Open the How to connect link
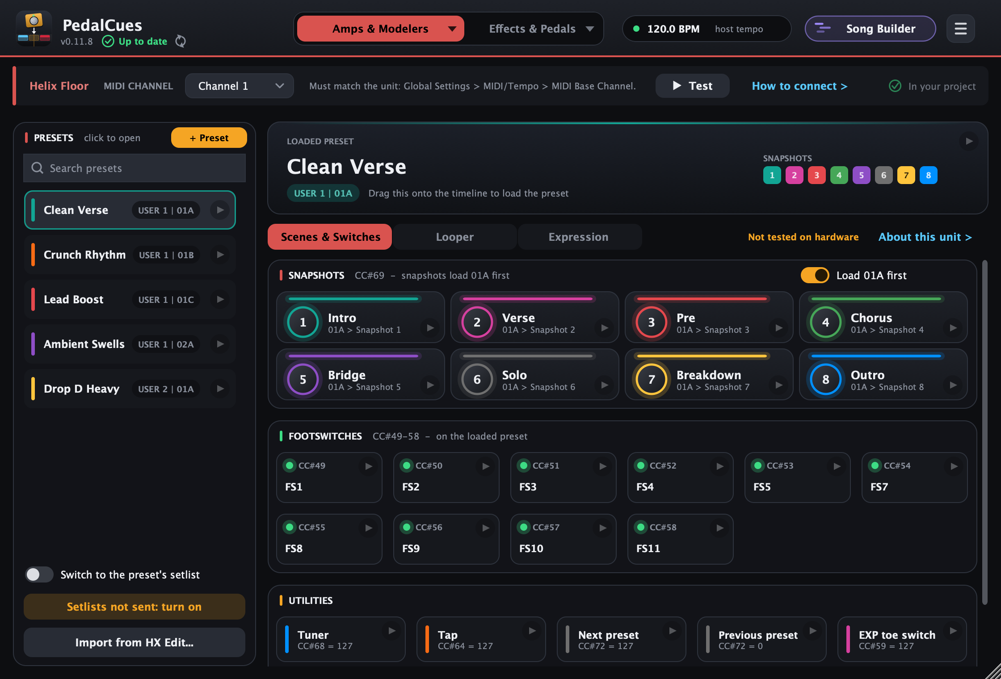 (x=799, y=86)
